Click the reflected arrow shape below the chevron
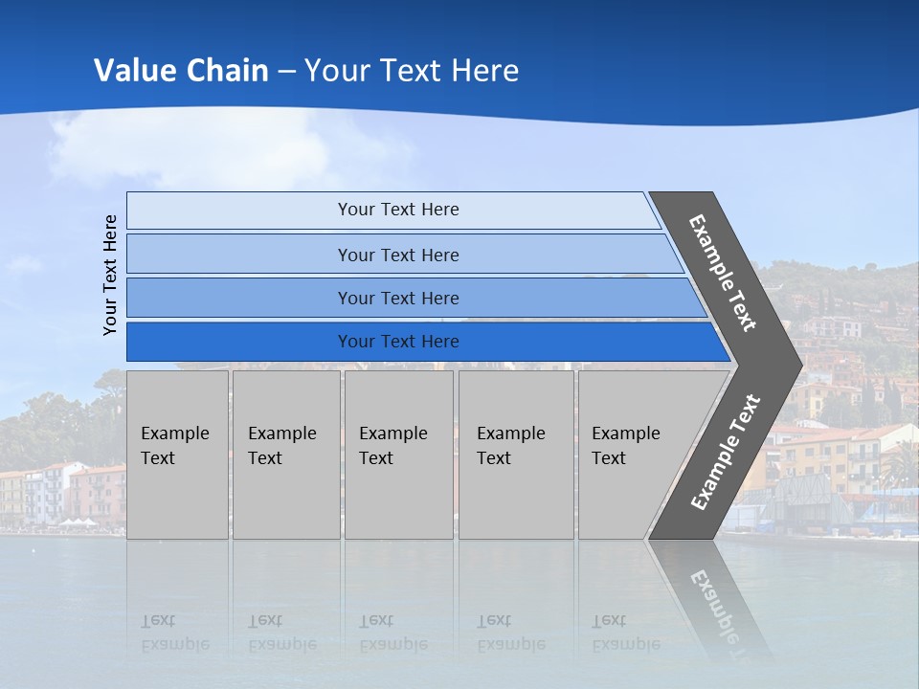This screenshot has width=919, height=689. pos(710,599)
